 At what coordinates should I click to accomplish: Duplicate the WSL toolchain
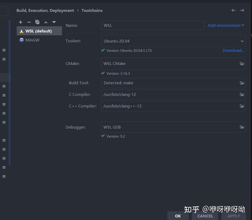[x=37, y=22]
